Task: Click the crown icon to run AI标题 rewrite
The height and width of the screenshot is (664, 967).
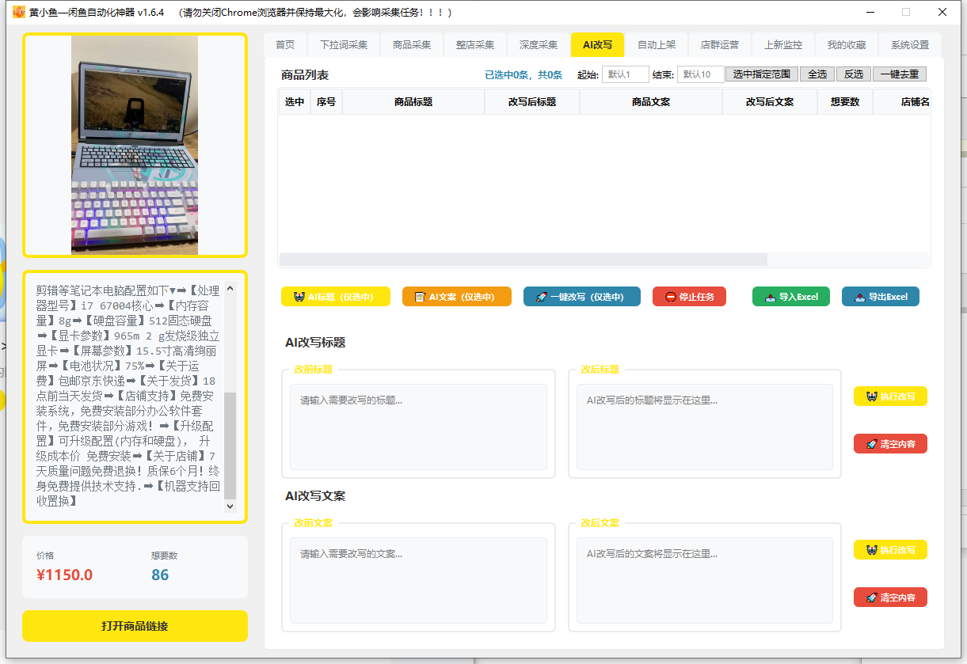Action: point(301,296)
